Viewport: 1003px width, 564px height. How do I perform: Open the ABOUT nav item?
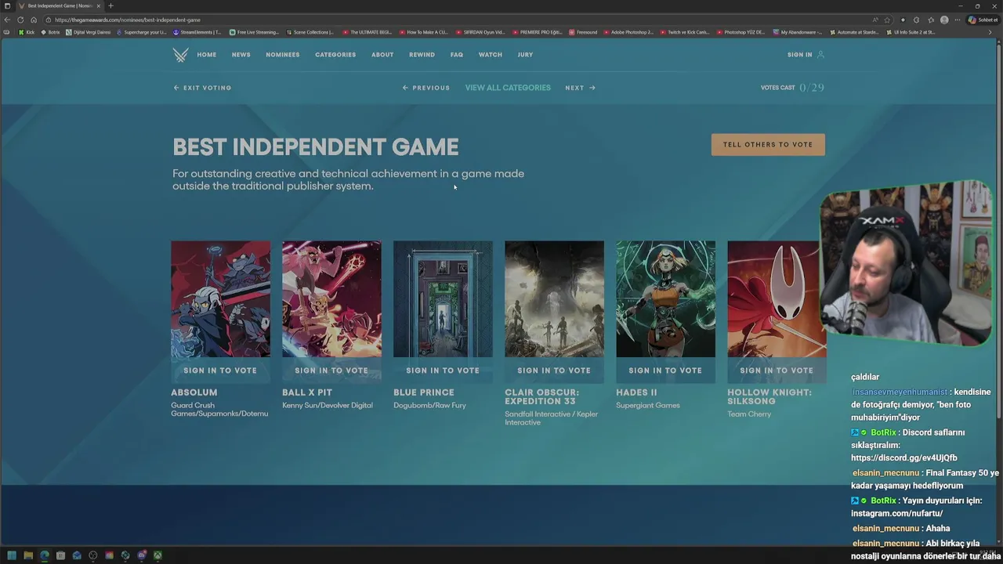(x=382, y=55)
